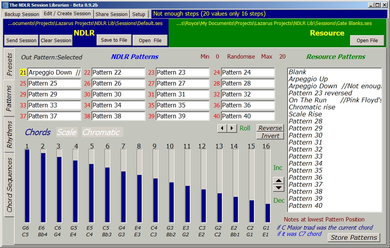This screenshot has height=248, width=390.
Task: Go to the Rhythms side tab
Action: pyautogui.click(x=9, y=135)
